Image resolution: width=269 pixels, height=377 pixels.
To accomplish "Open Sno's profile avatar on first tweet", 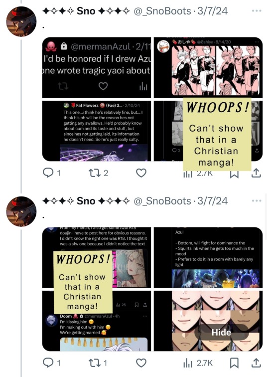I will (21, 21).
